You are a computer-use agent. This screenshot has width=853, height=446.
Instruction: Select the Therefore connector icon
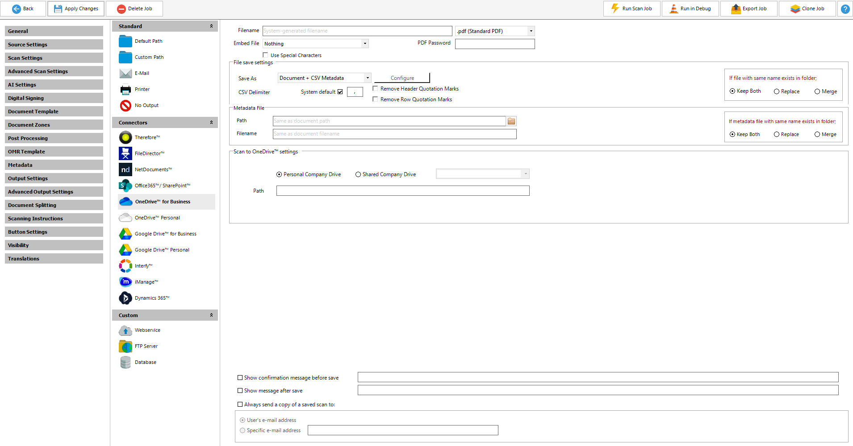[125, 137]
